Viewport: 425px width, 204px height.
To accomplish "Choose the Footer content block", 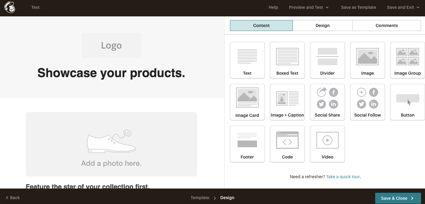I will [247, 144].
